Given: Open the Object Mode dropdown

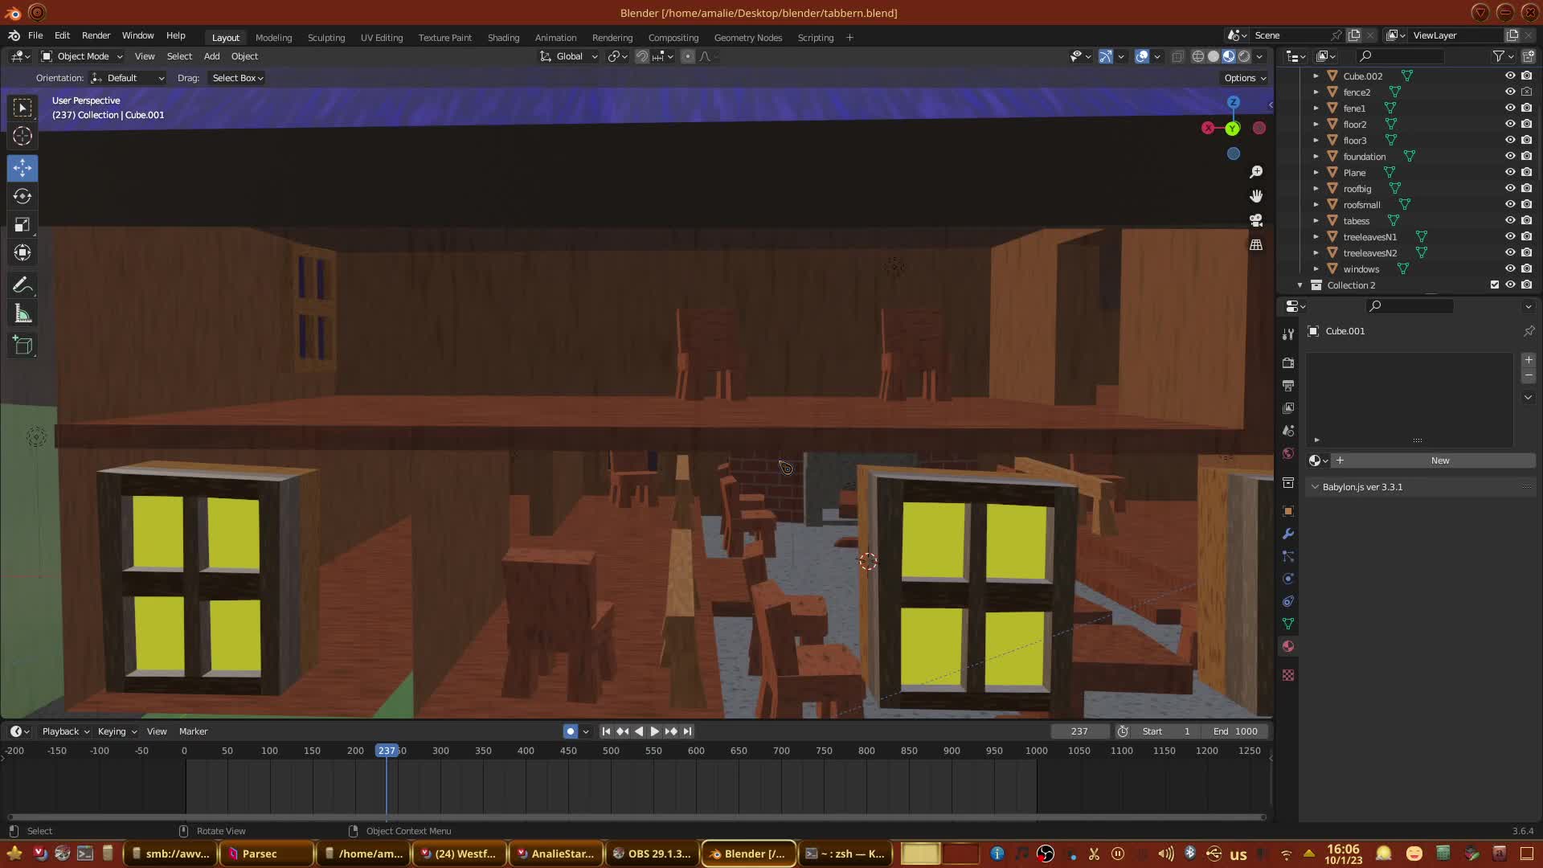Looking at the screenshot, I should pos(82,56).
